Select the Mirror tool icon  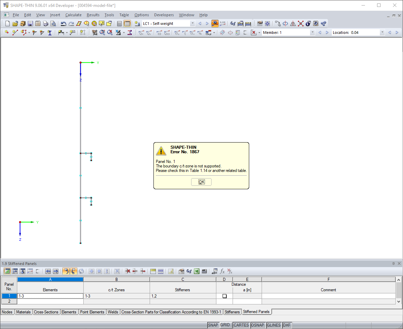click(x=293, y=24)
